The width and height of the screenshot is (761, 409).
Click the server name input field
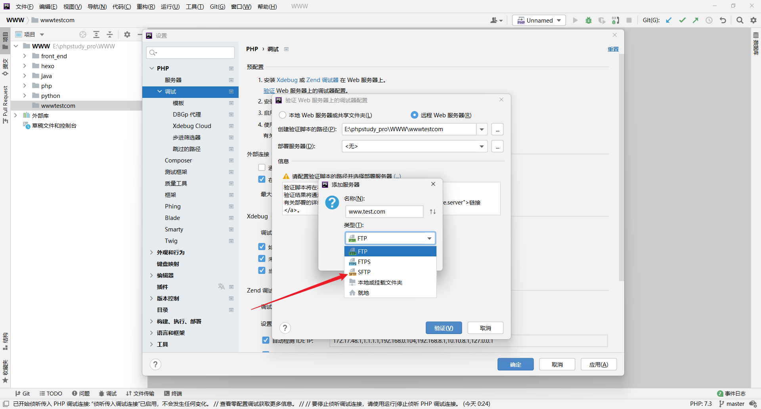(384, 212)
